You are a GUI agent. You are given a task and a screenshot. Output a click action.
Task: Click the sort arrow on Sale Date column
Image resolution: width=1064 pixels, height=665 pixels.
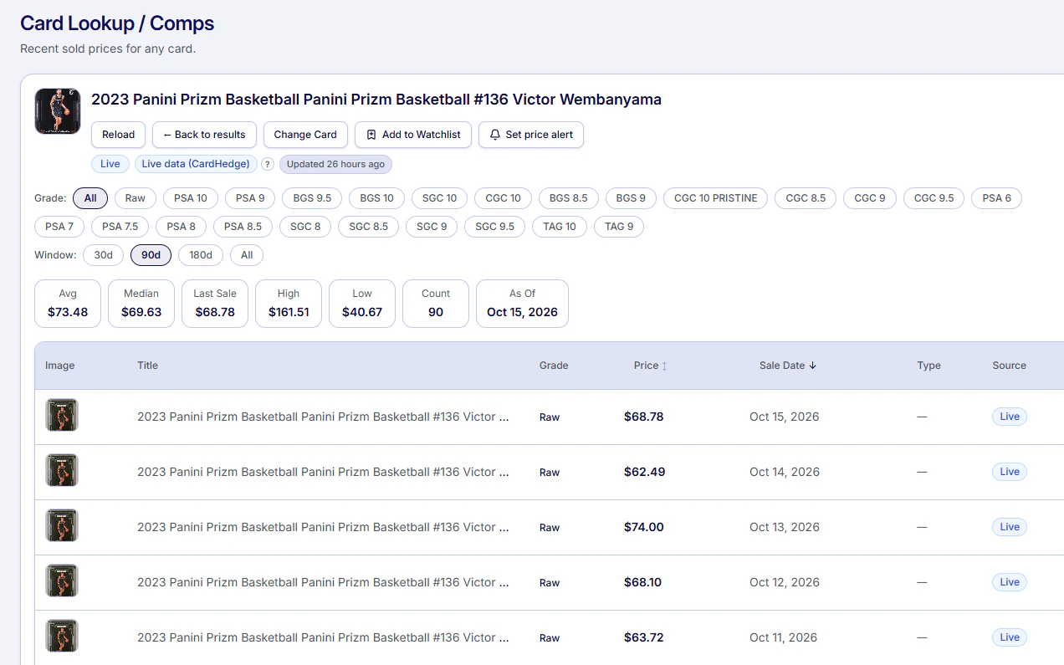(x=812, y=366)
